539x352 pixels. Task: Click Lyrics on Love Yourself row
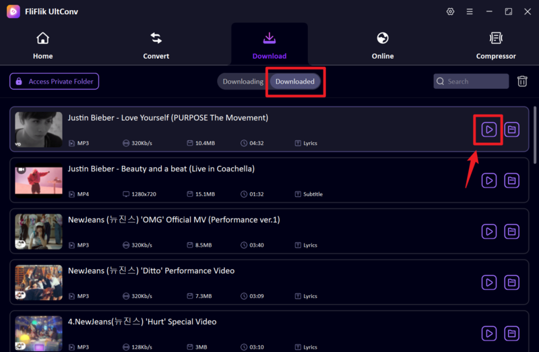click(x=306, y=143)
